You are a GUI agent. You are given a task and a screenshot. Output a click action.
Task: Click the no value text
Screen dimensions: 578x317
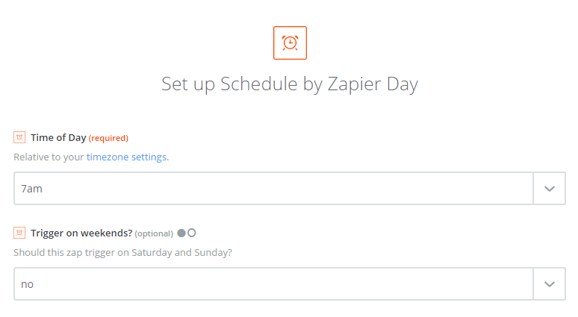coord(28,285)
